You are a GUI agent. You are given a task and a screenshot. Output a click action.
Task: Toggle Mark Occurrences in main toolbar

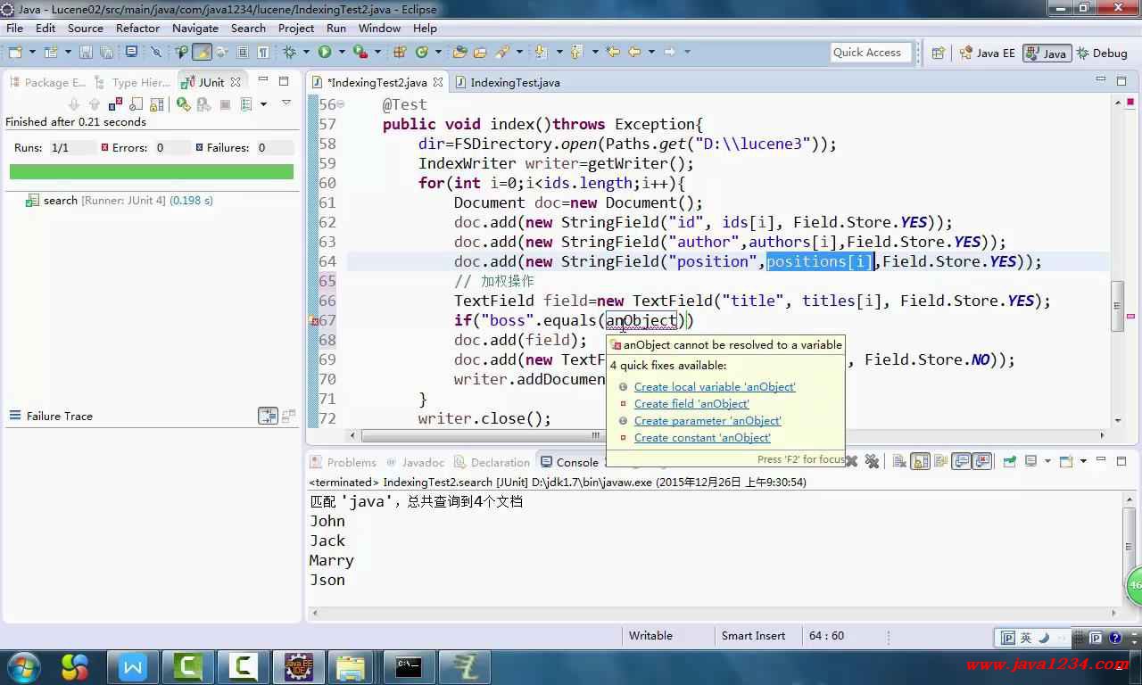coord(203,52)
